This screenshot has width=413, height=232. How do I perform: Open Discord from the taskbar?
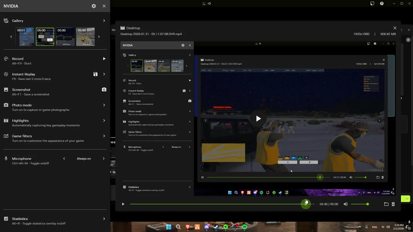pyautogui.click(x=207, y=227)
